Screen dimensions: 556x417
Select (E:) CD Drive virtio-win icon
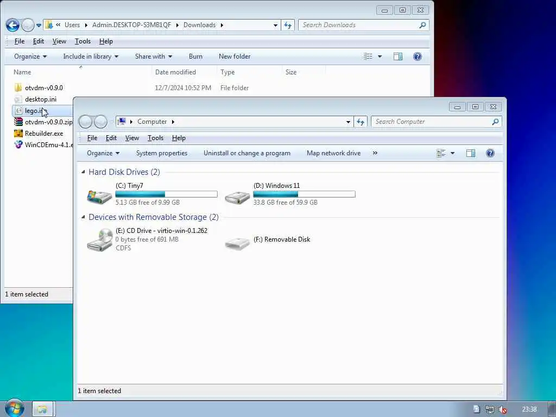[100, 239]
